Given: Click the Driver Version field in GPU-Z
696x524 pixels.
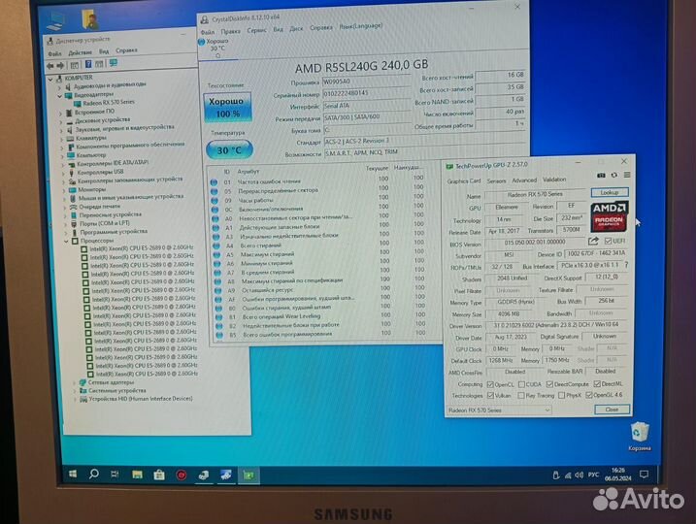Looking at the screenshot, I should point(556,325).
